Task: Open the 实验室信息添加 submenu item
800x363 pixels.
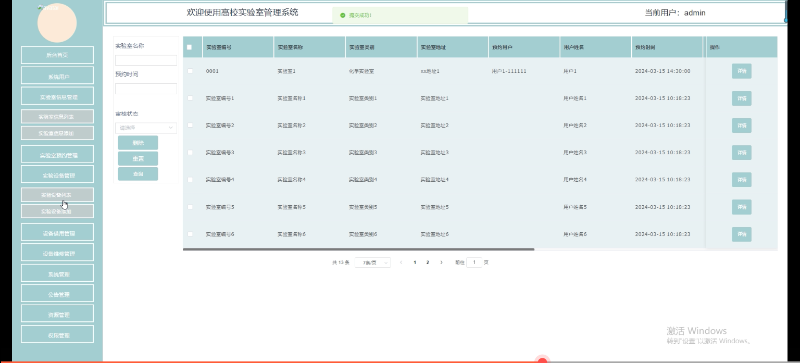Action: [57, 133]
